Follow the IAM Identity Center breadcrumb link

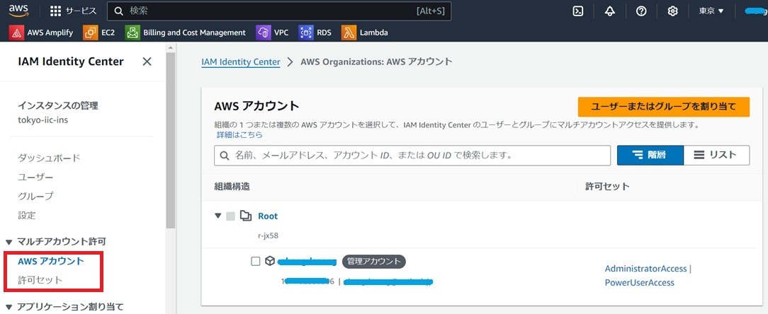pyautogui.click(x=240, y=62)
